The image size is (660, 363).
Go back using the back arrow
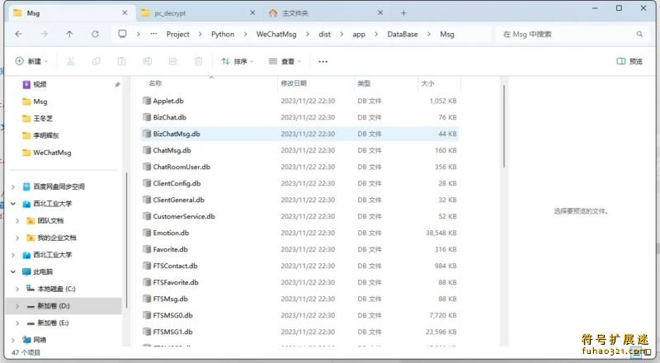tap(18, 34)
